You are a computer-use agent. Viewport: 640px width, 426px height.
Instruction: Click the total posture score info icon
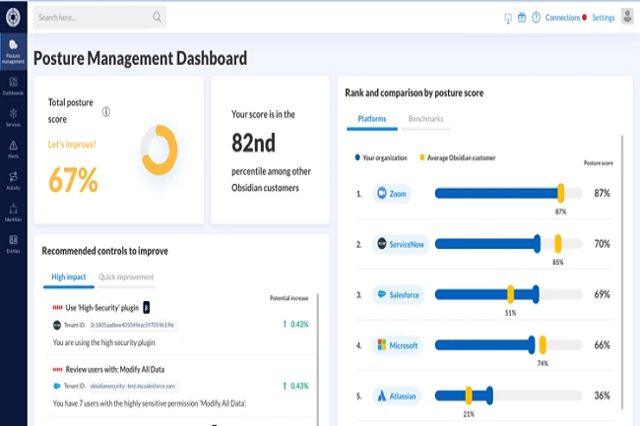[106, 112]
